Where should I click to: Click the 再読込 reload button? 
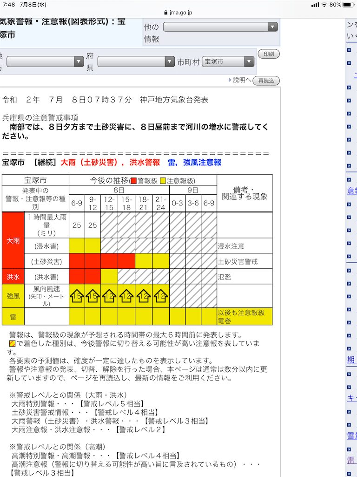coord(266,81)
